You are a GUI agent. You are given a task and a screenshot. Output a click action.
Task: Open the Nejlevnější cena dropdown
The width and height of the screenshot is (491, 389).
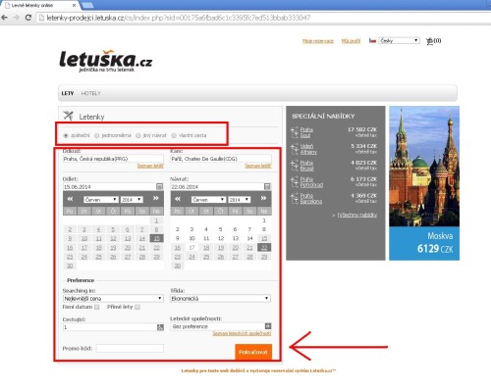[113, 298]
